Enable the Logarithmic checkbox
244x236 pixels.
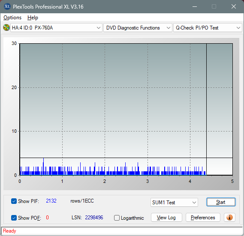click(117, 218)
